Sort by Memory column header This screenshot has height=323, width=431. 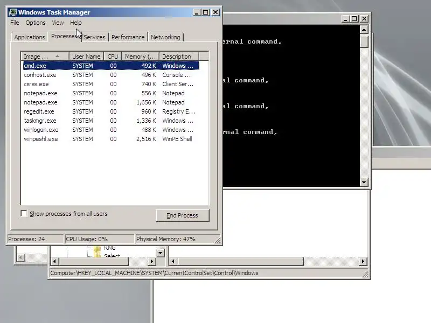point(140,57)
